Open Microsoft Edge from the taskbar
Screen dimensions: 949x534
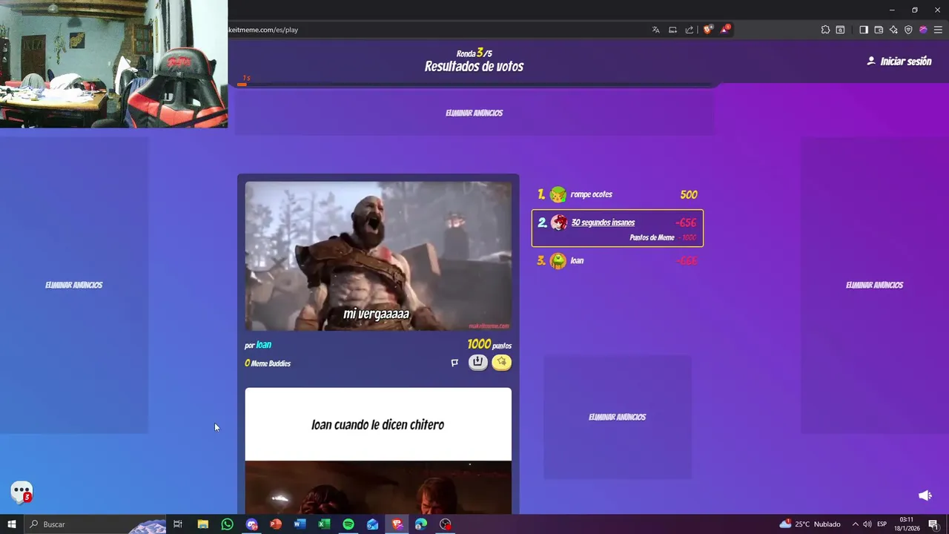coord(421,524)
